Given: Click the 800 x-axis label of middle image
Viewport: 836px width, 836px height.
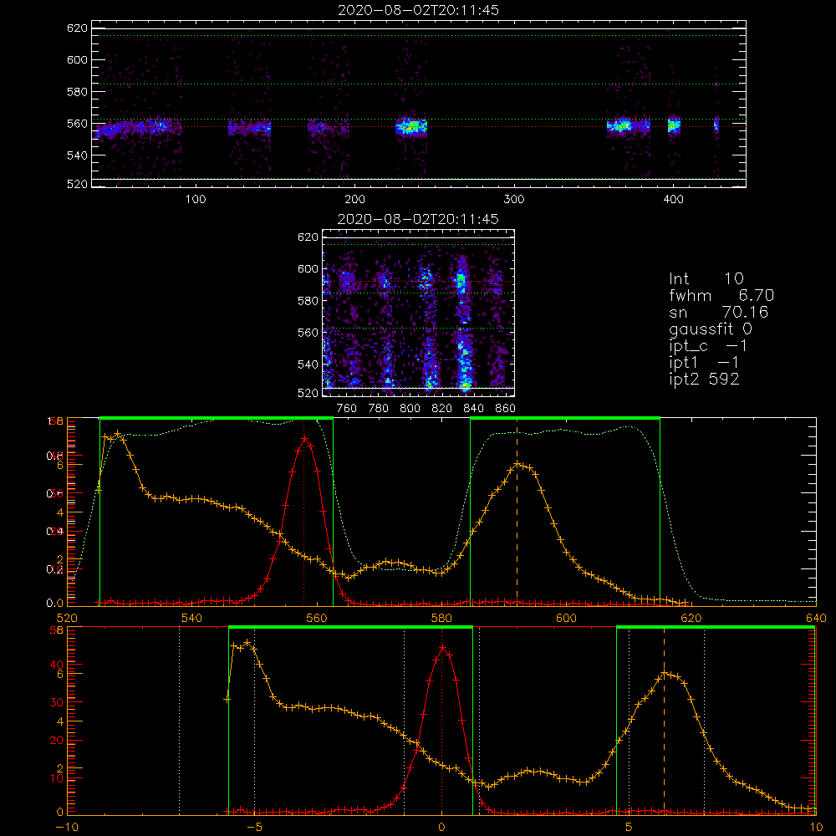Looking at the screenshot, I should [x=410, y=409].
